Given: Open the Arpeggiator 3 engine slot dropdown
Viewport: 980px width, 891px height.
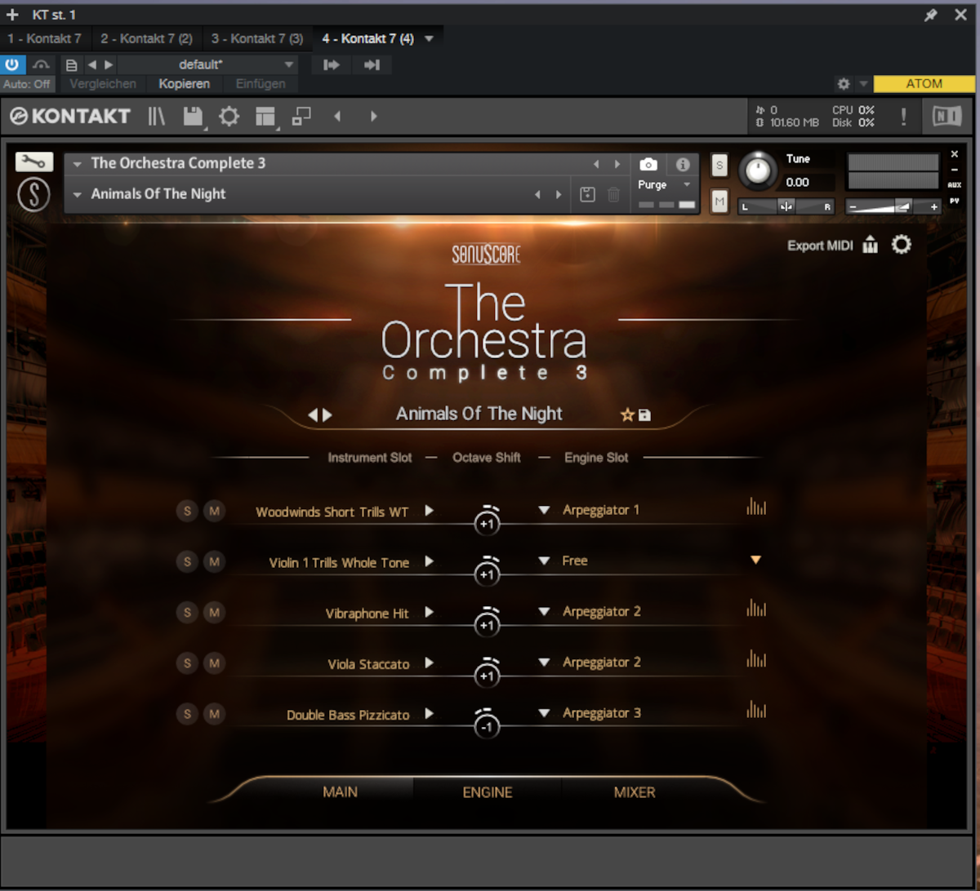Looking at the screenshot, I should pyautogui.click(x=544, y=712).
